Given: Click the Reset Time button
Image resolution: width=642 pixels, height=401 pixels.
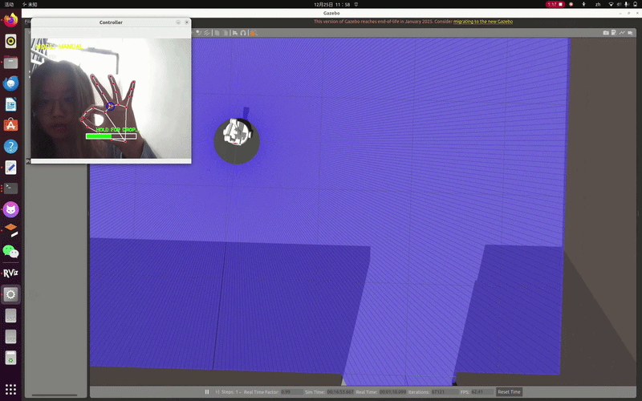Looking at the screenshot, I should (509, 391).
